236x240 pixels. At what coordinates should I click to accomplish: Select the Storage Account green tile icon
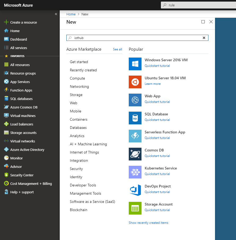(x=135, y=208)
